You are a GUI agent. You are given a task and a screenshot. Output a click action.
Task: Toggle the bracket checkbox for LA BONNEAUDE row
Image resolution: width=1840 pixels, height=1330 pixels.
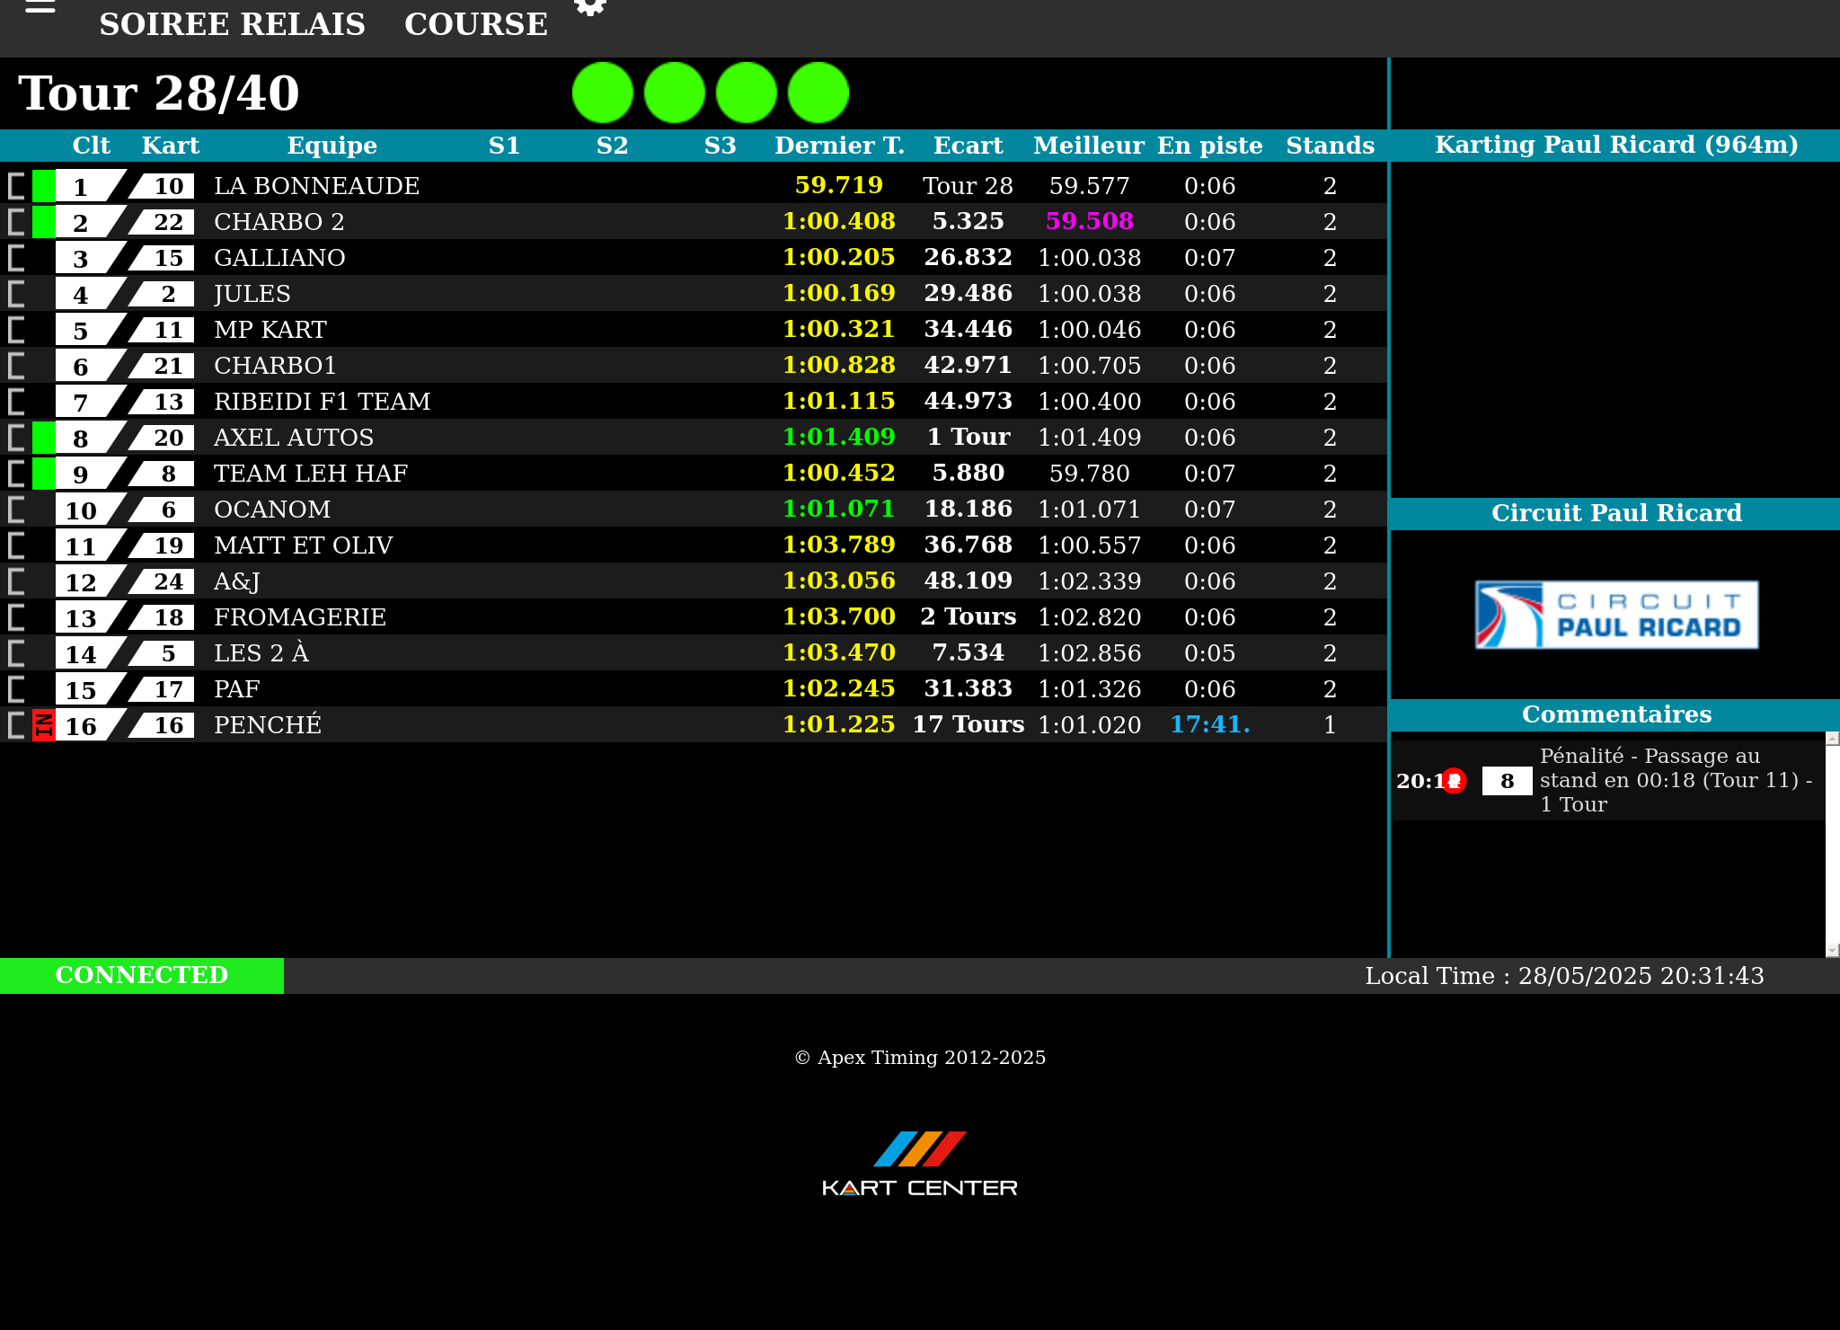coord(16,186)
